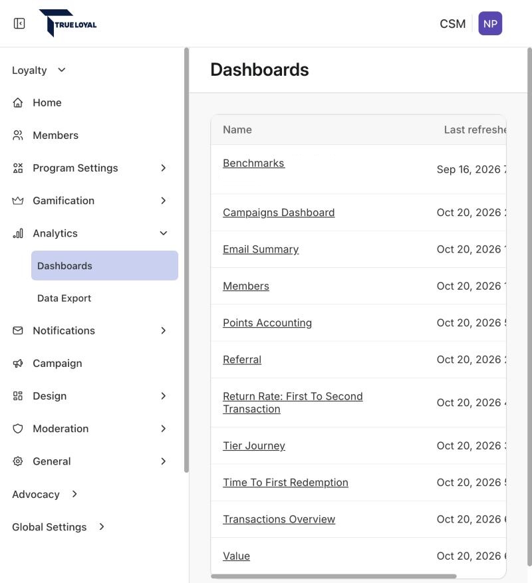Image resolution: width=532 pixels, height=583 pixels.
Task: Click the Moderation shield icon
Action: [18, 429]
